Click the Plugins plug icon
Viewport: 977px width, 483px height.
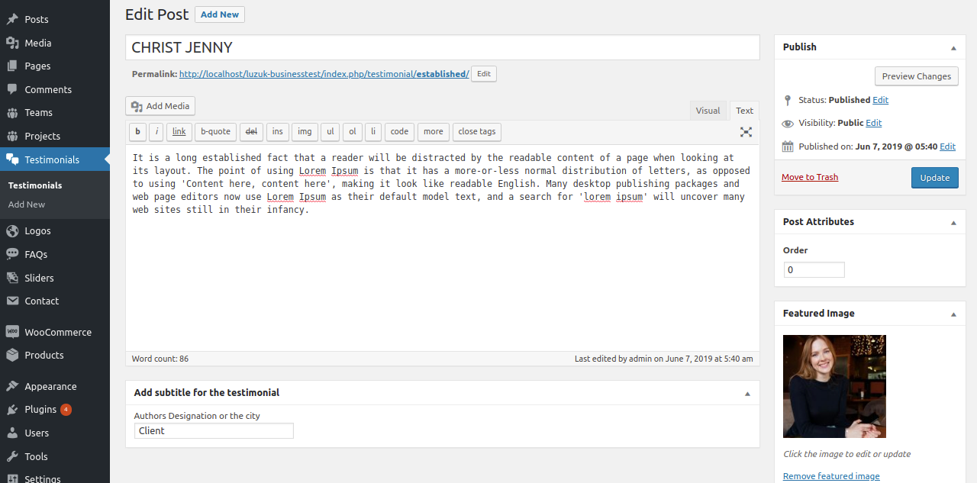12,409
